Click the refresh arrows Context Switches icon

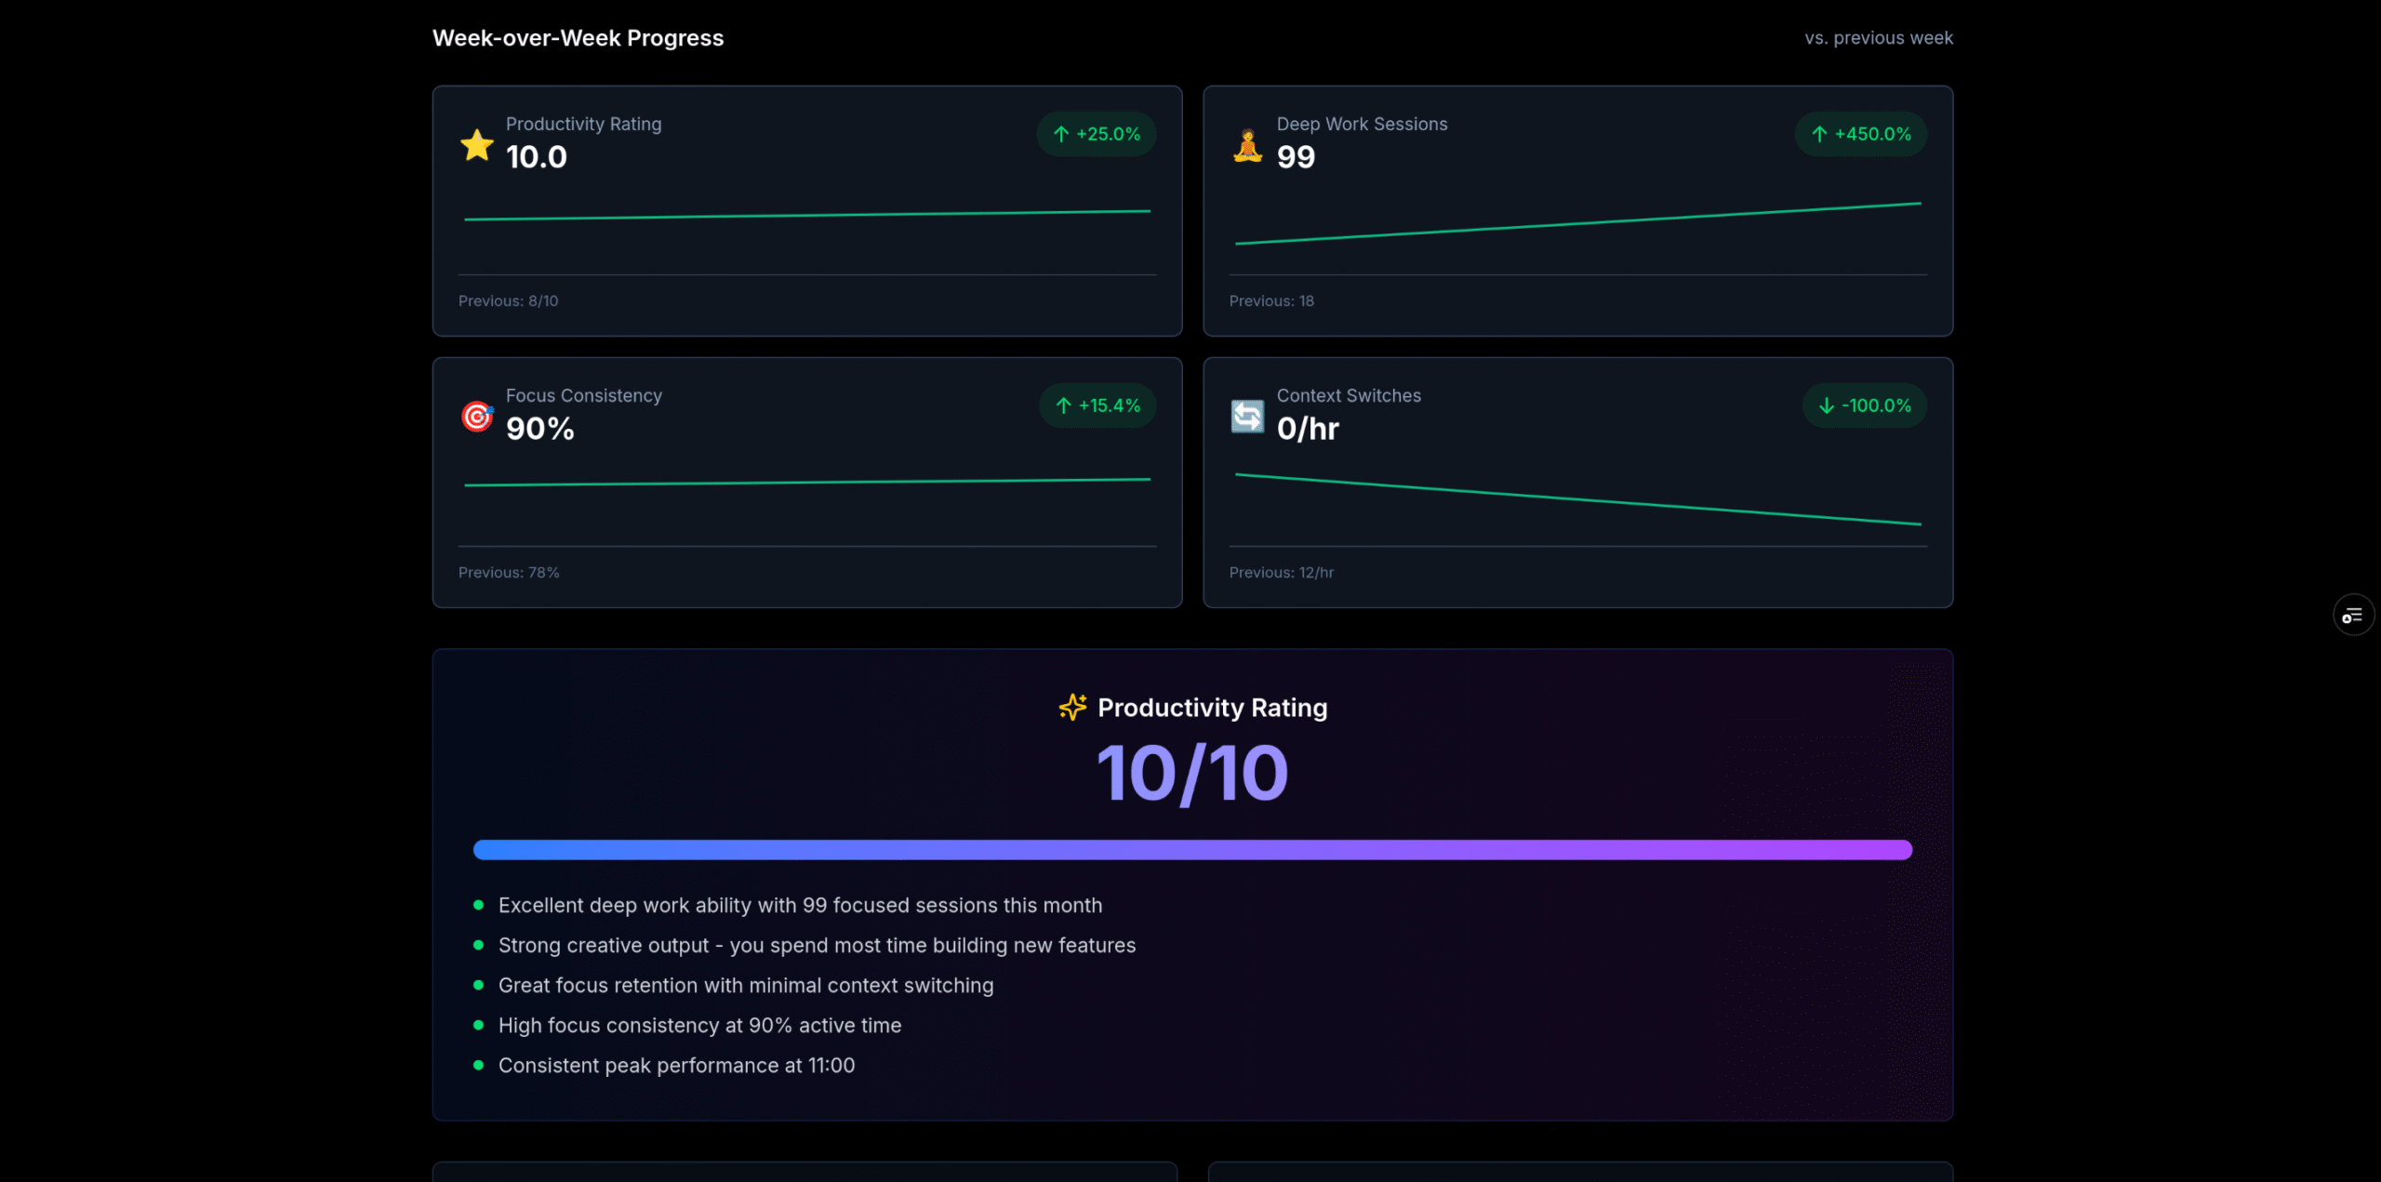coord(1247,417)
